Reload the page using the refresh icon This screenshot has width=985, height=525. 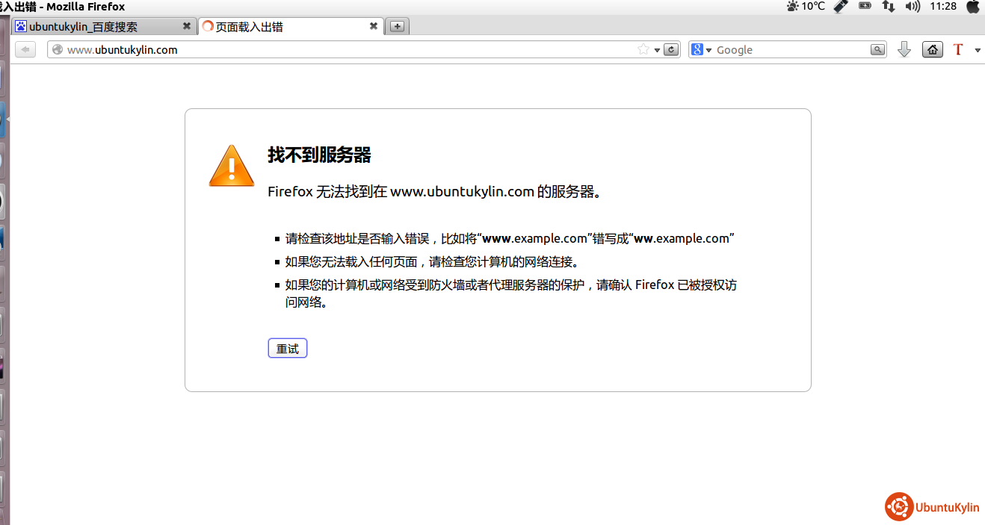[671, 50]
